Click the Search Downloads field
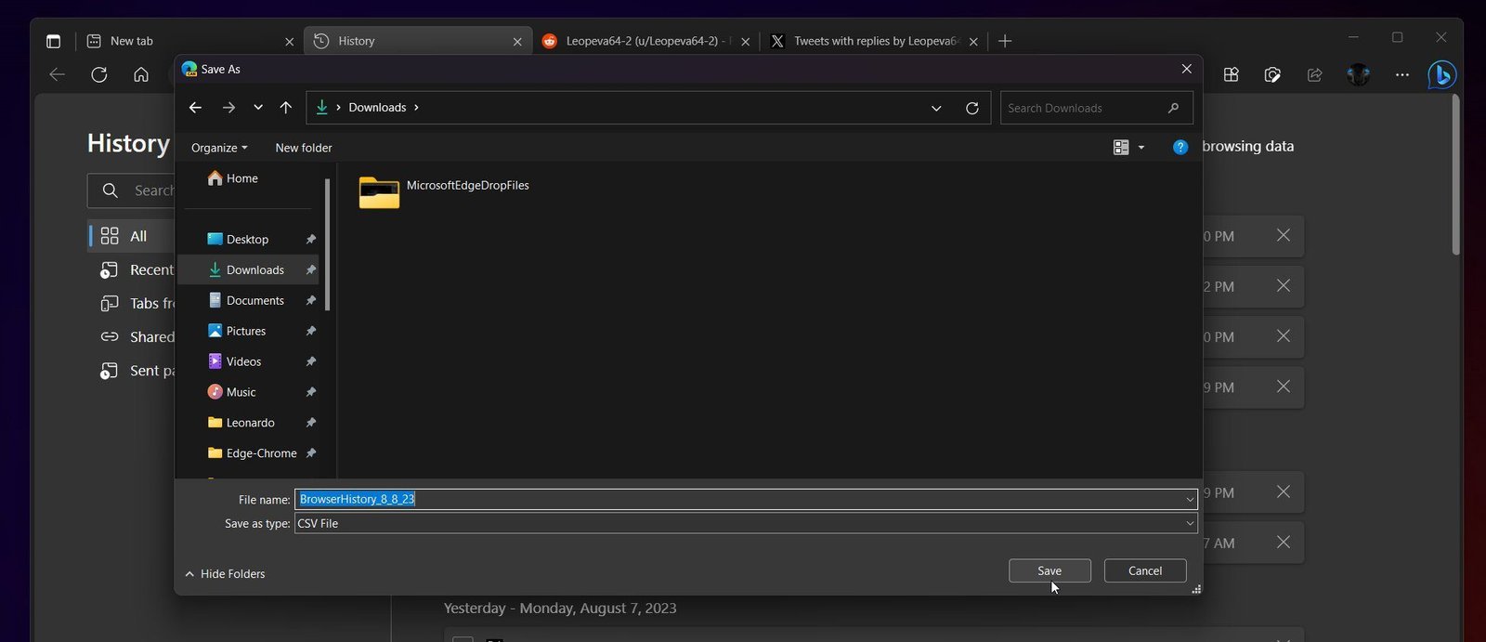1486x642 pixels. click(1096, 108)
